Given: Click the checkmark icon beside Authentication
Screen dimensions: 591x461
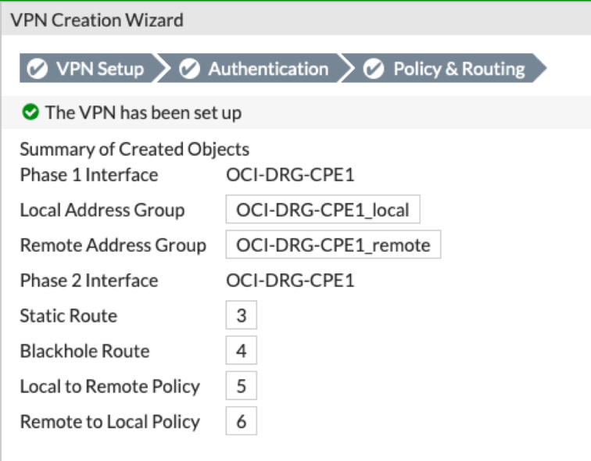Looking at the screenshot, I should click(x=189, y=69).
